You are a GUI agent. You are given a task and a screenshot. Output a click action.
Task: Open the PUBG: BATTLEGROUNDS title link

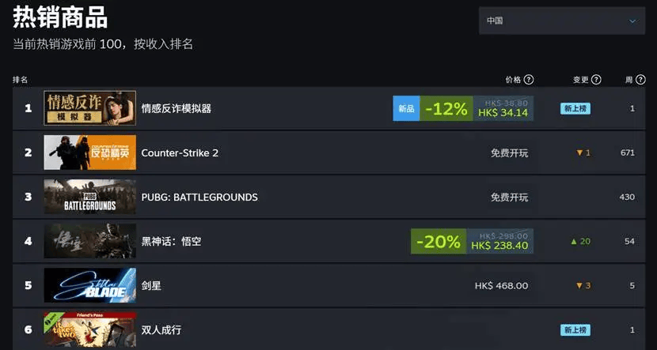(x=199, y=197)
